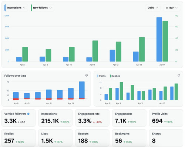Image resolution: width=185 pixels, height=147 pixels.
Task: Click the Likes 1.5K card
Action: pyautogui.click(x=55, y=138)
